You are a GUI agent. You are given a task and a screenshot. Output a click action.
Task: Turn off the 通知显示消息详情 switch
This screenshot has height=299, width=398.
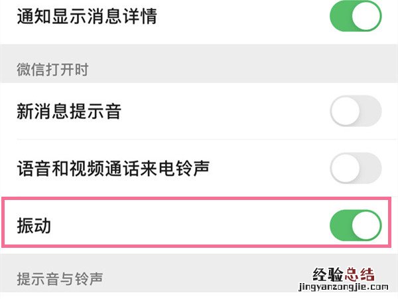tap(356, 16)
